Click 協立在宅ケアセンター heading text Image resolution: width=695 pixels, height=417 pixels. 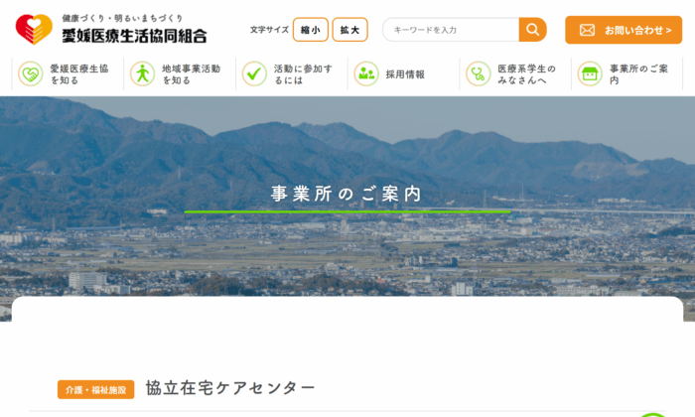pos(230,388)
